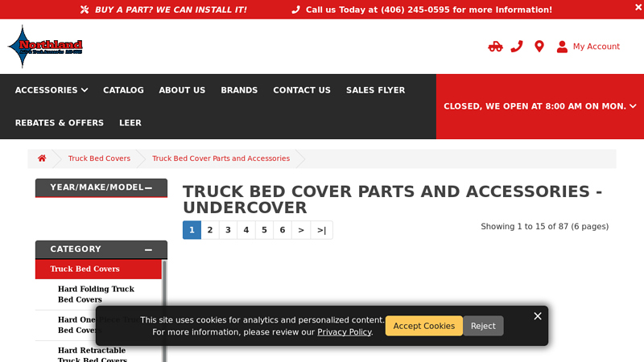Go to page 3
This screenshot has width=644, height=362.
228,230
